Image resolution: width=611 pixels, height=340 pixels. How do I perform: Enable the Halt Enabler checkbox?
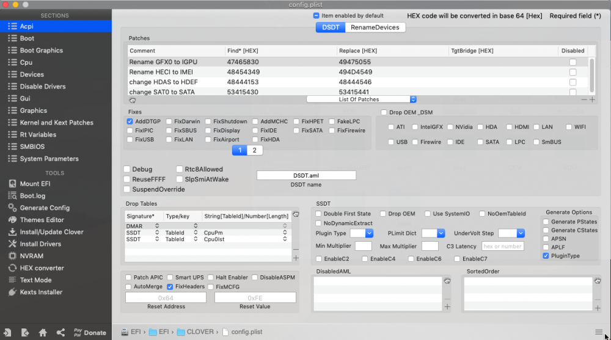coord(210,277)
